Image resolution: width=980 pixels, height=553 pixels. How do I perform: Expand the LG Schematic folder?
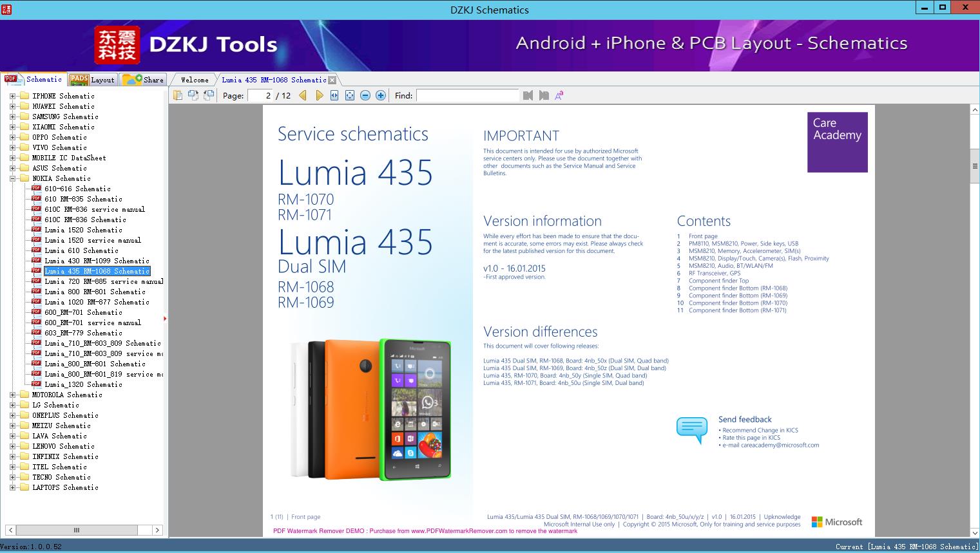click(x=12, y=405)
